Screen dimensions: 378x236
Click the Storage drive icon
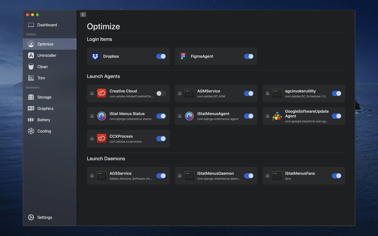click(x=31, y=97)
